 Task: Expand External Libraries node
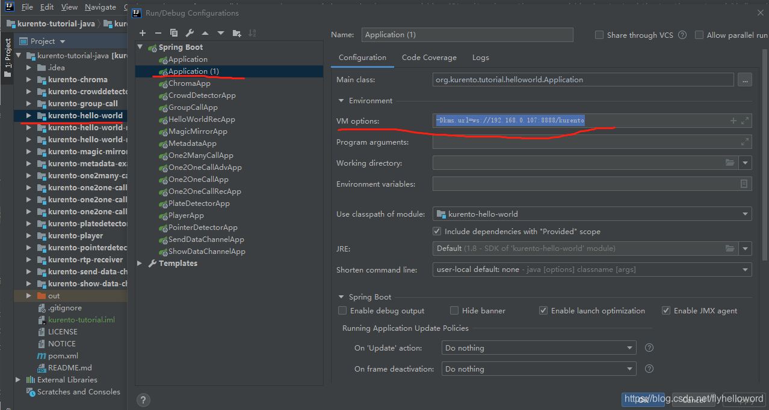click(x=19, y=379)
